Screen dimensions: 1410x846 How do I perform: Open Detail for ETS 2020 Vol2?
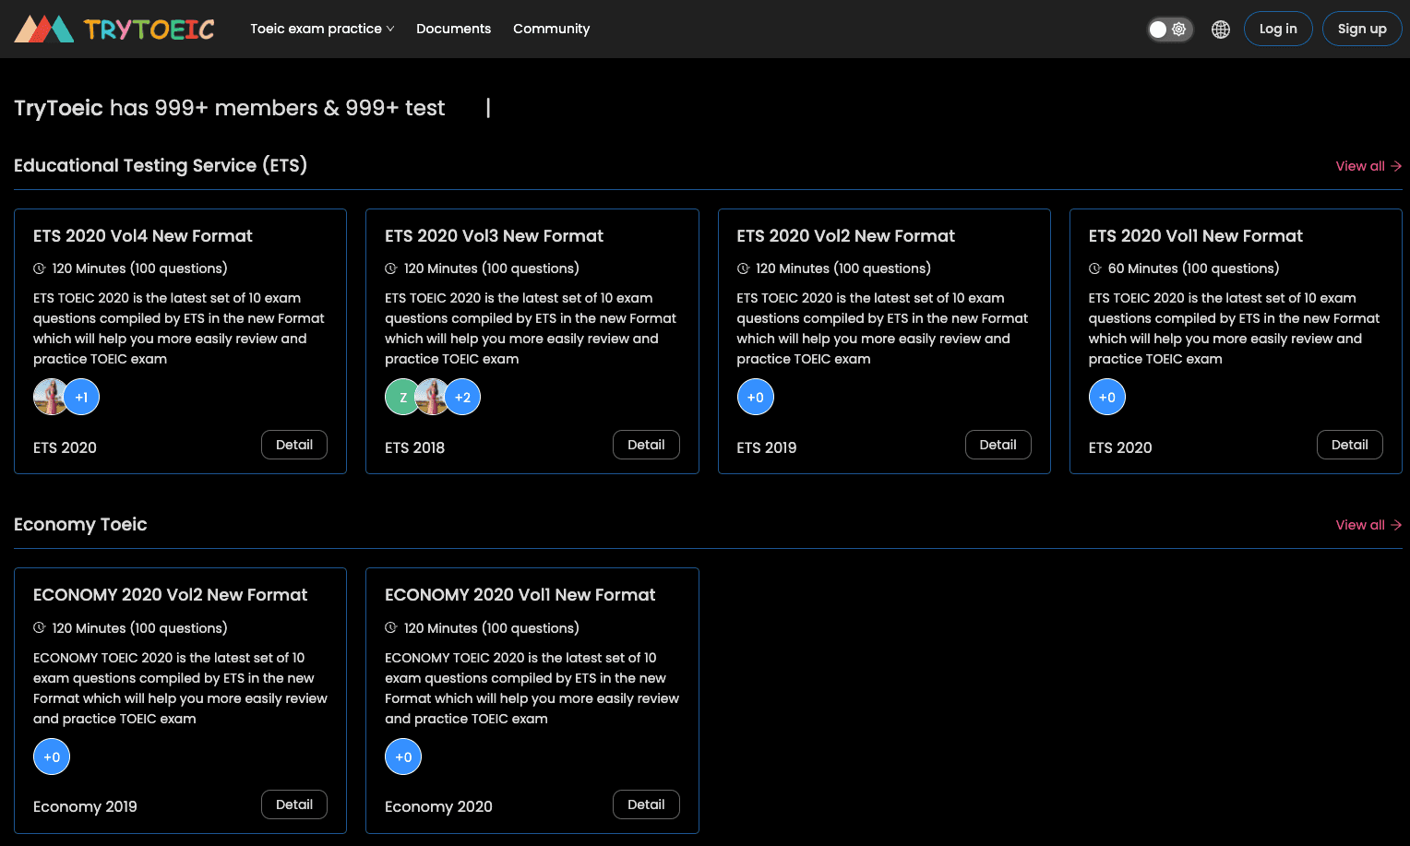[998, 445]
